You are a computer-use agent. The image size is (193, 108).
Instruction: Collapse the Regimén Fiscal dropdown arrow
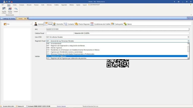(188, 41)
